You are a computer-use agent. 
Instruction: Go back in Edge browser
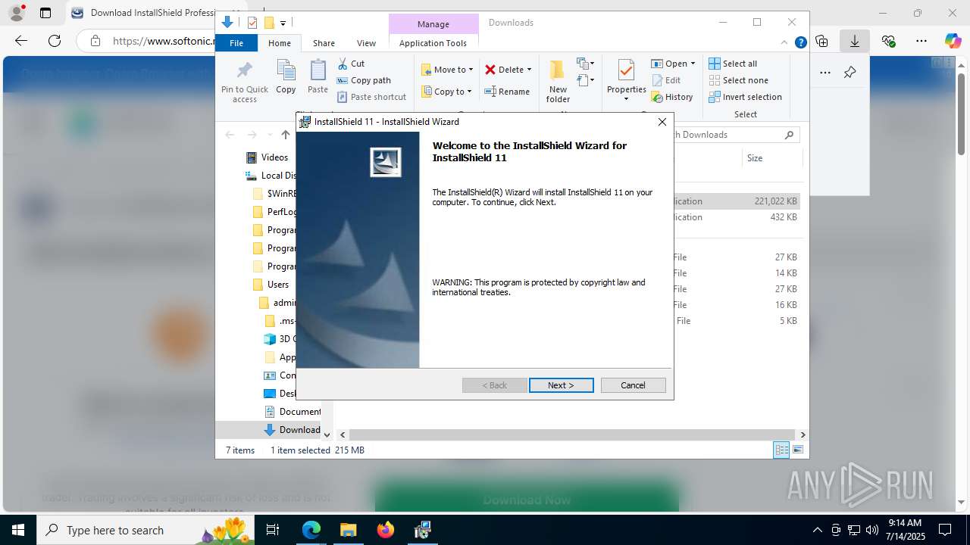click(x=21, y=41)
